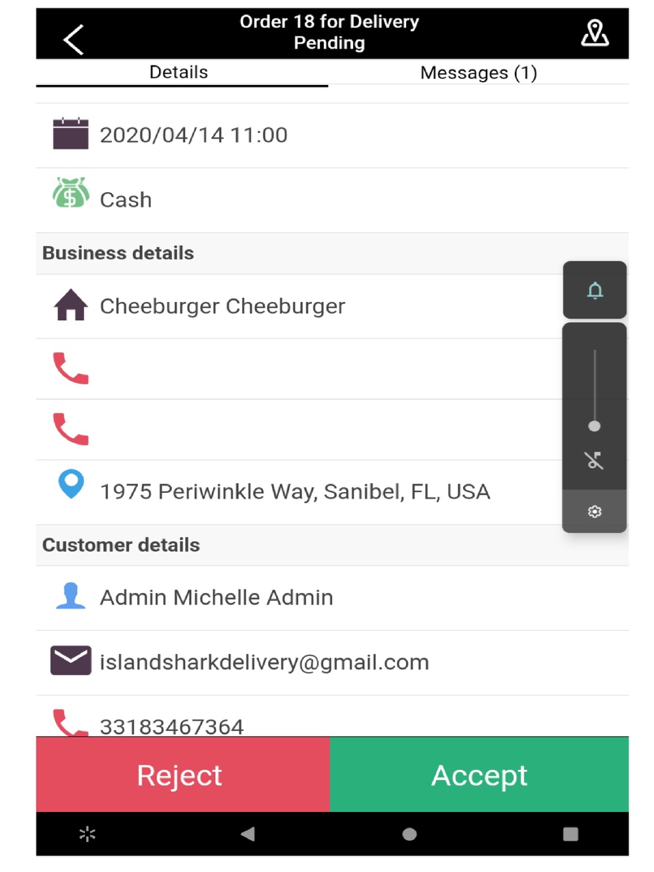Tap the customer profile icon
This screenshot has height=872, width=654.
71,595
